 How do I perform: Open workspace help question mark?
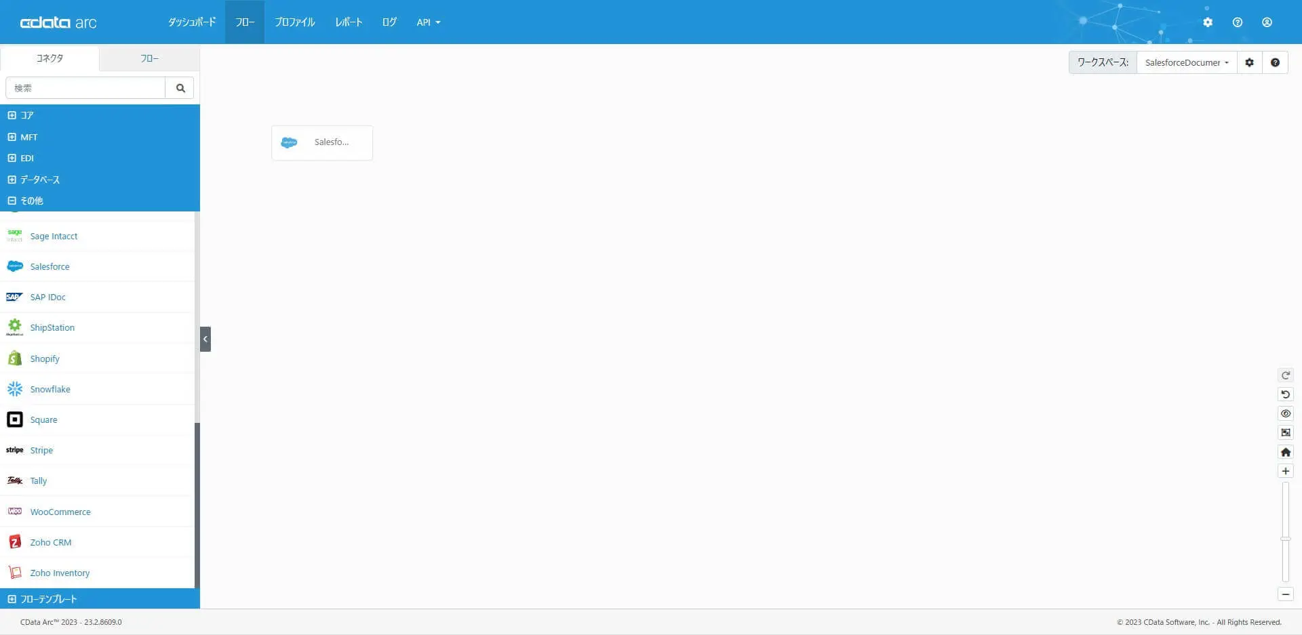point(1275,62)
